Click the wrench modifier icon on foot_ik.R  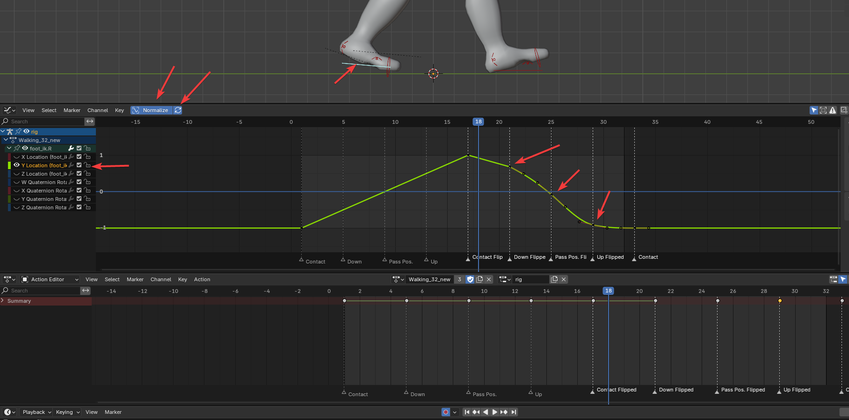tap(71, 149)
